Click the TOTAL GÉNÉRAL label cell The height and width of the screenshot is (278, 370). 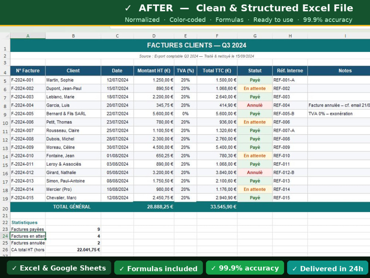(72, 207)
